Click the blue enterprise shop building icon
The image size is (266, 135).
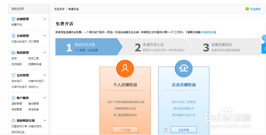184,68
